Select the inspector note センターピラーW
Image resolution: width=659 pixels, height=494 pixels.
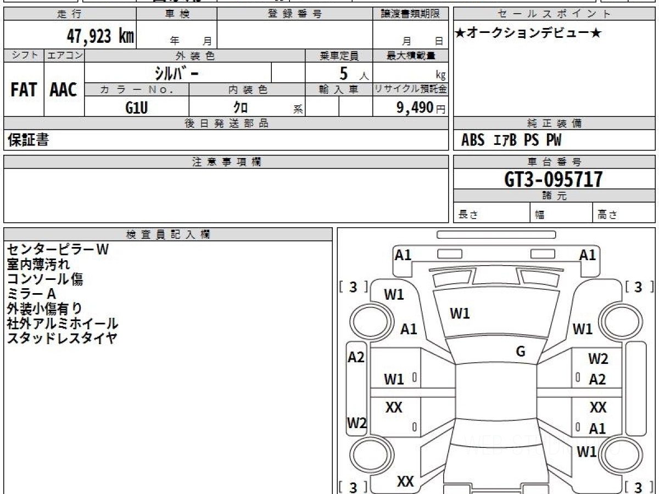point(58,249)
